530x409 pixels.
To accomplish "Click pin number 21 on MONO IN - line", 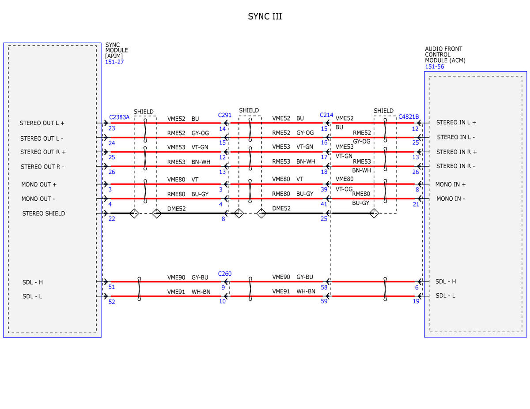I will click(416, 204).
